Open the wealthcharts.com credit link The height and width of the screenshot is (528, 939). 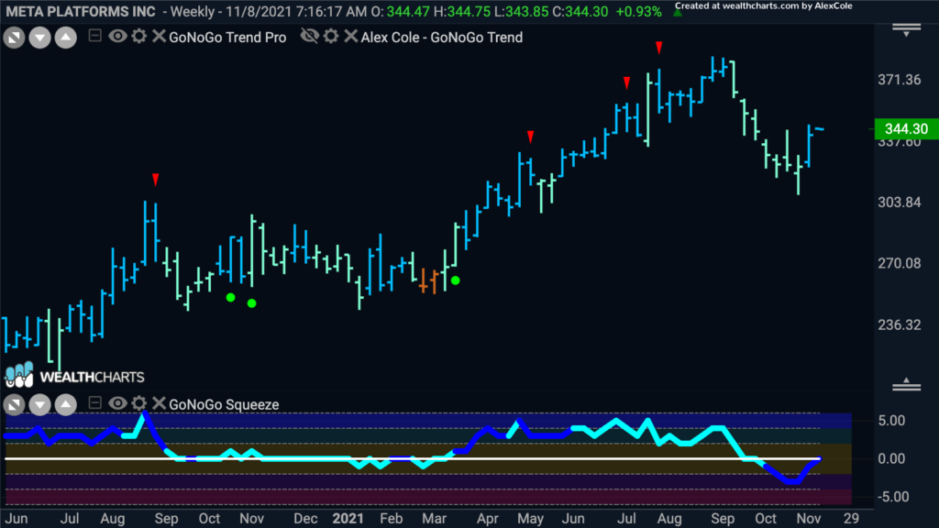tap(764, 6)
